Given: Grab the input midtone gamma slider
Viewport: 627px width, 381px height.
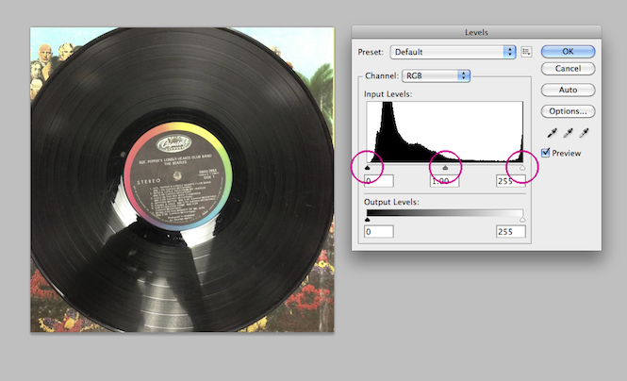Looking at the screenshot, I should [445, 168].
